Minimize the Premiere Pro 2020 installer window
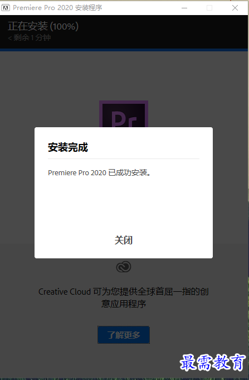The width and height of the screenshot is (249, 380). (184, 8)
